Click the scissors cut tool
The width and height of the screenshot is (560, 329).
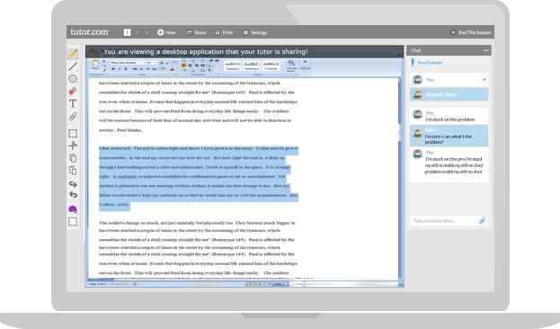point(73,146)
